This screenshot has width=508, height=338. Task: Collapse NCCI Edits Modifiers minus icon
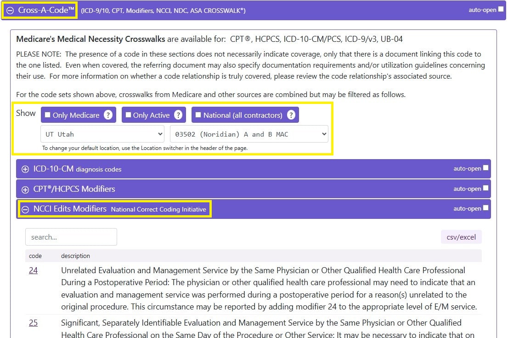(x=25, y=210)
